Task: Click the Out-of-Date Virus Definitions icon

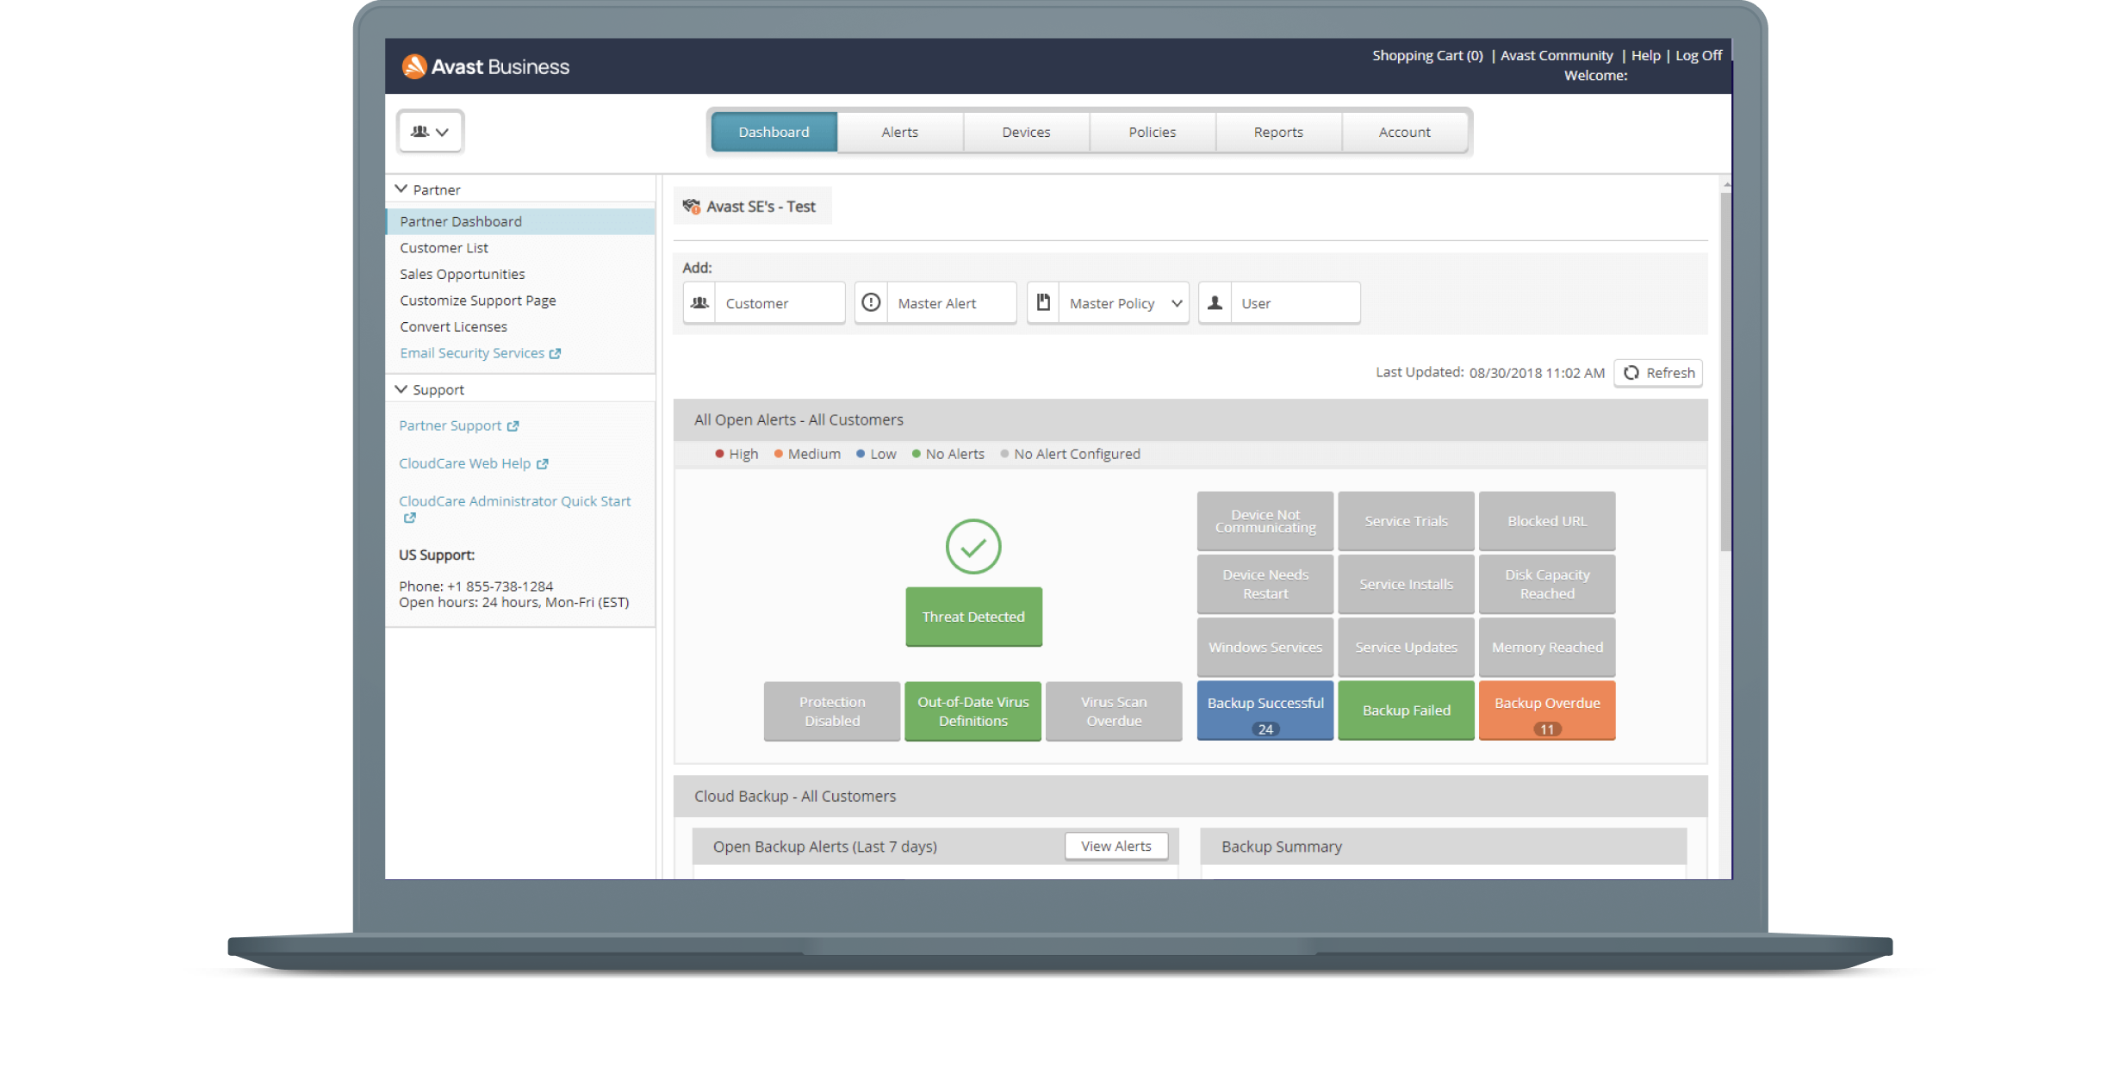Action: pos(974,711)
